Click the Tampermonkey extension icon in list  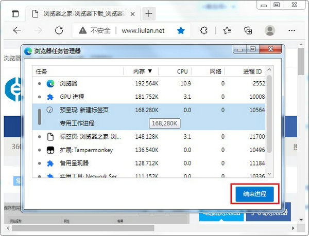pos(50,150)
